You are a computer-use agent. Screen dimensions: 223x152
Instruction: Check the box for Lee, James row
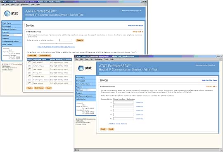[x=29, y=69]
